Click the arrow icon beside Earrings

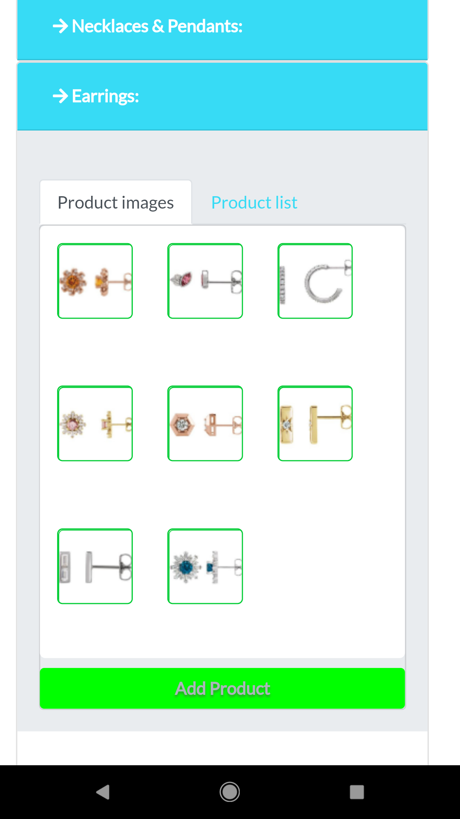point(60,96)
